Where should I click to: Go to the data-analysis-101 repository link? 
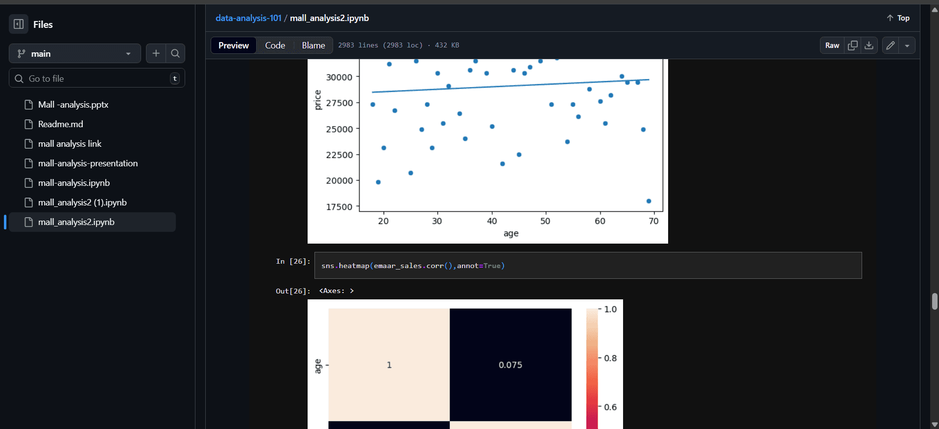click(248, 18)
